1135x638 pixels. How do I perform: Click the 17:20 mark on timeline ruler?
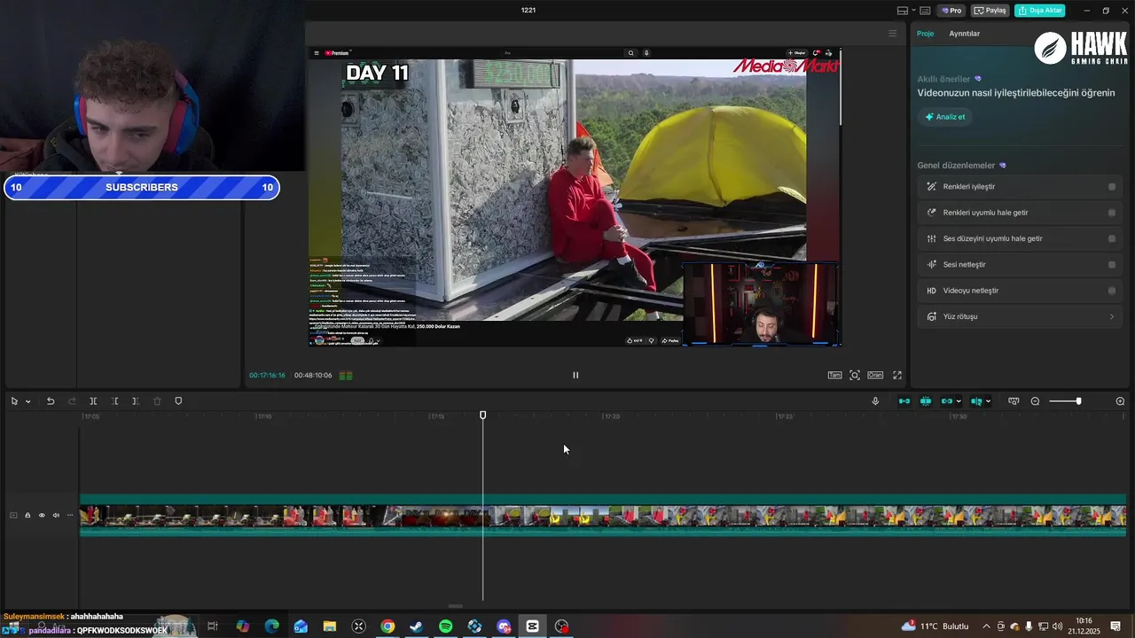click(x=612, y=416)
